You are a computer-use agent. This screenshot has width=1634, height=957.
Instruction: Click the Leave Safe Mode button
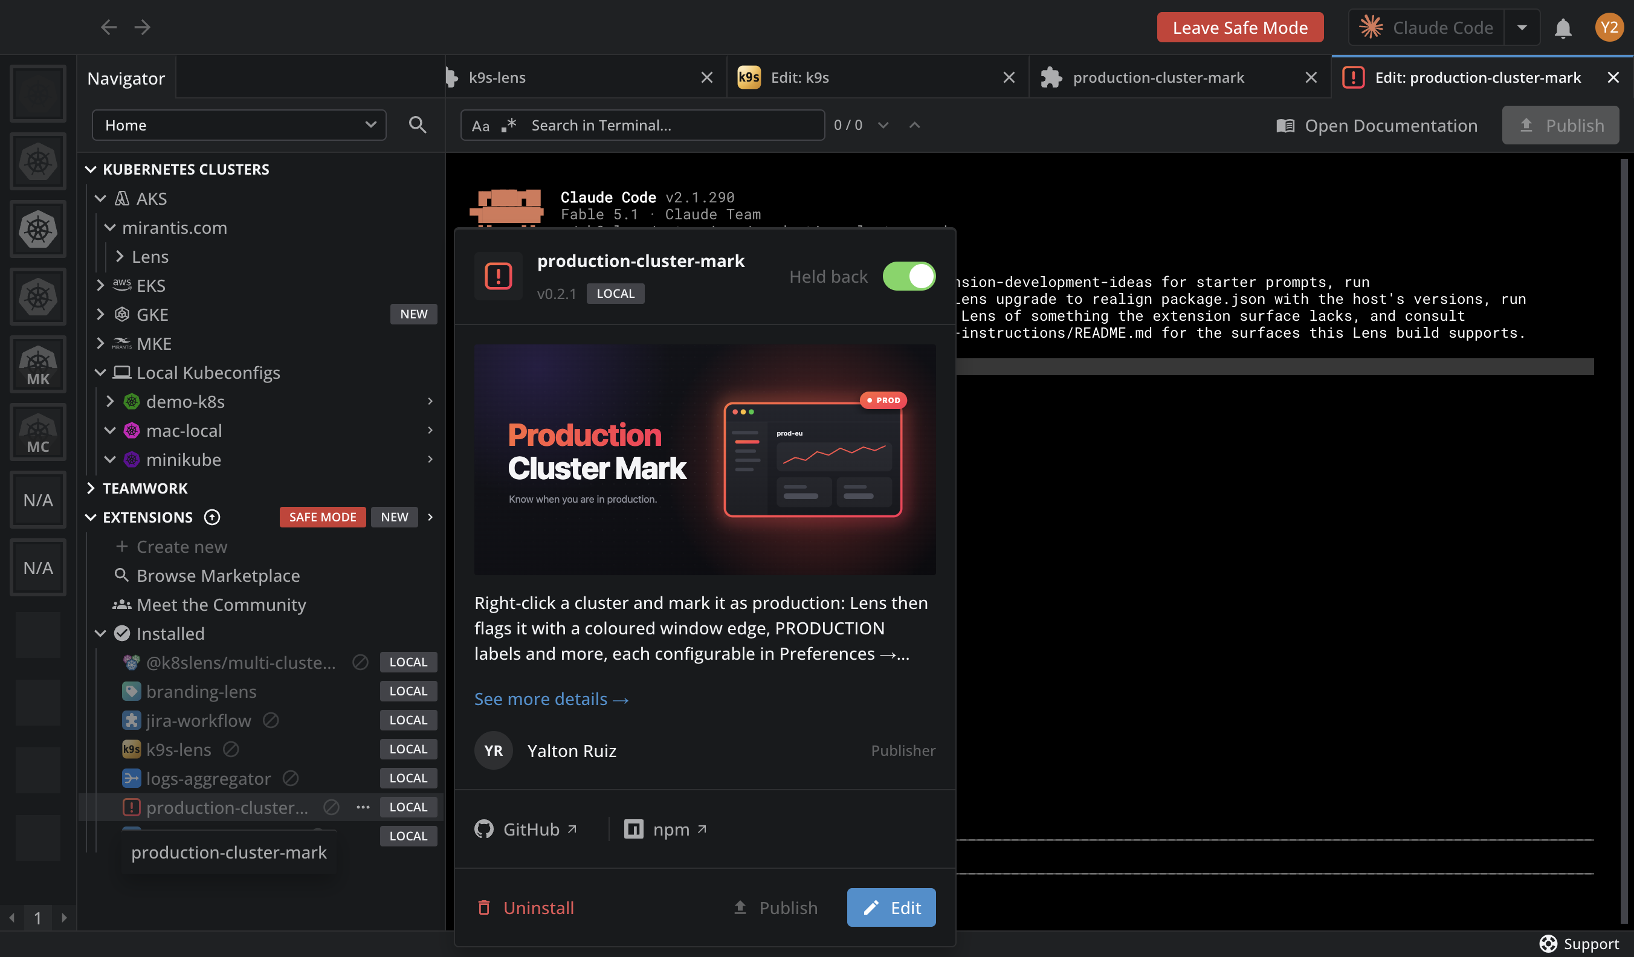(1240, 28)
